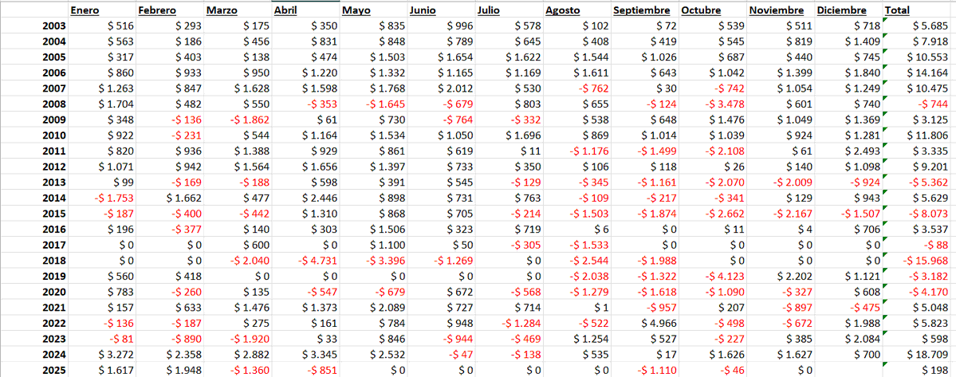Select 2024 Abril cell showing $ 3.345
This screenshot has height=377, width=956.
[x=305, y=355]
